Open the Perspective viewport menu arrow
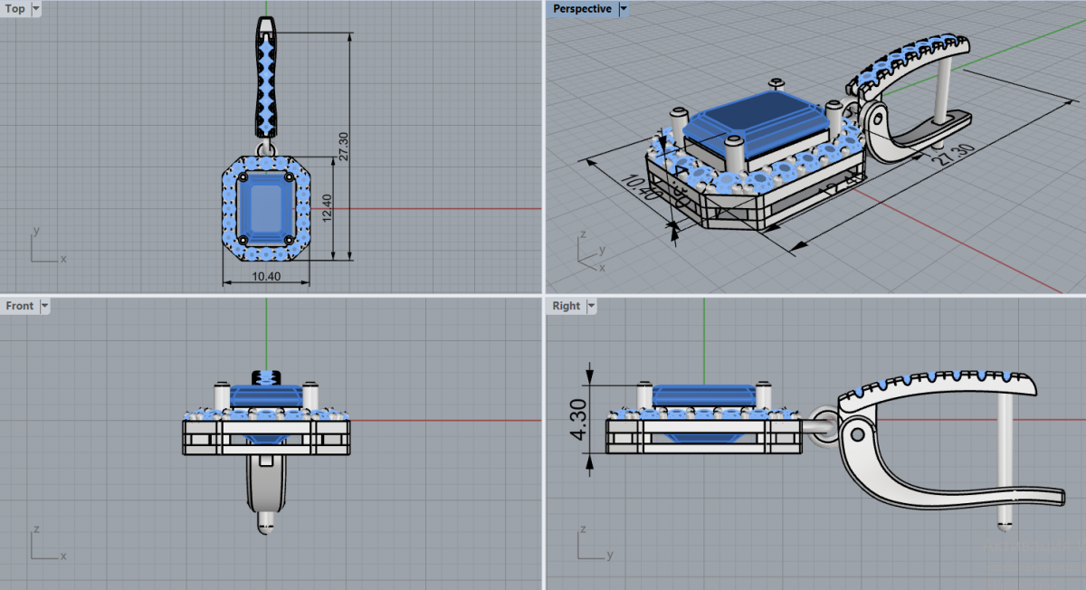The image size is (1086, 590). [x=624, y=9]
